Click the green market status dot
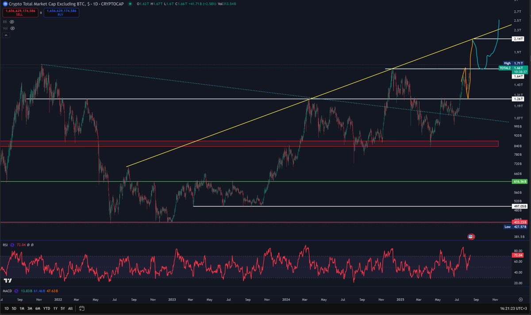The height and width of the screenshot is (315, 531). (x=129, y=4)
